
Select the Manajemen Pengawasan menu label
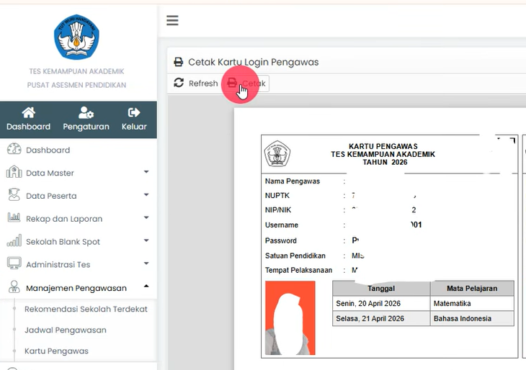pos(76,288)
